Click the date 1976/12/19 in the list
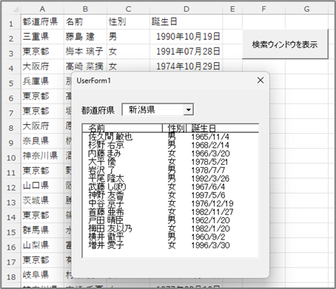Image resolution: width=336 pixels, height=289 pixels. click(212, 204)
